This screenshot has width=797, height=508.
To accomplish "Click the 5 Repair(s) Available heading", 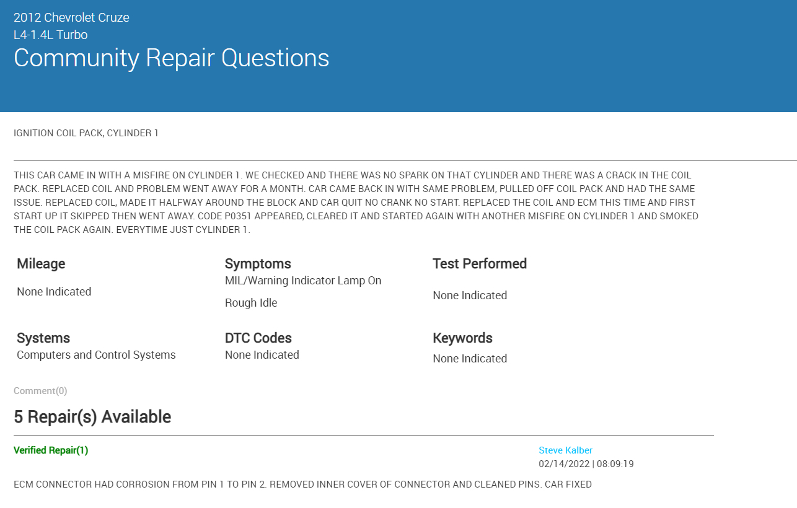I will (x=92, y=417).
